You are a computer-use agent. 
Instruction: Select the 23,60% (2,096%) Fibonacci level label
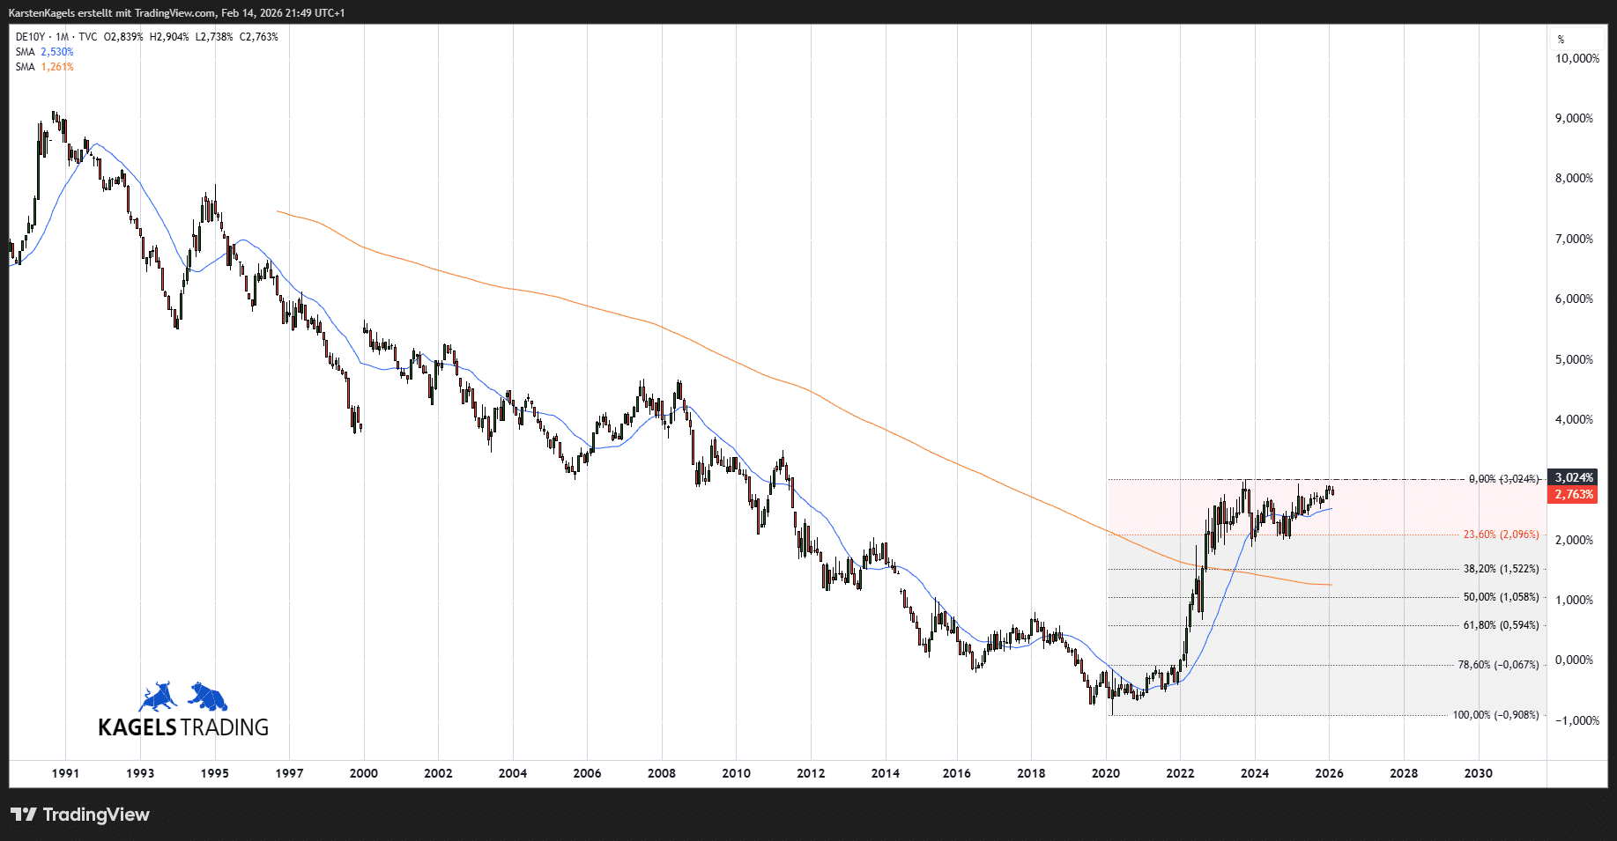(1501, 535)
